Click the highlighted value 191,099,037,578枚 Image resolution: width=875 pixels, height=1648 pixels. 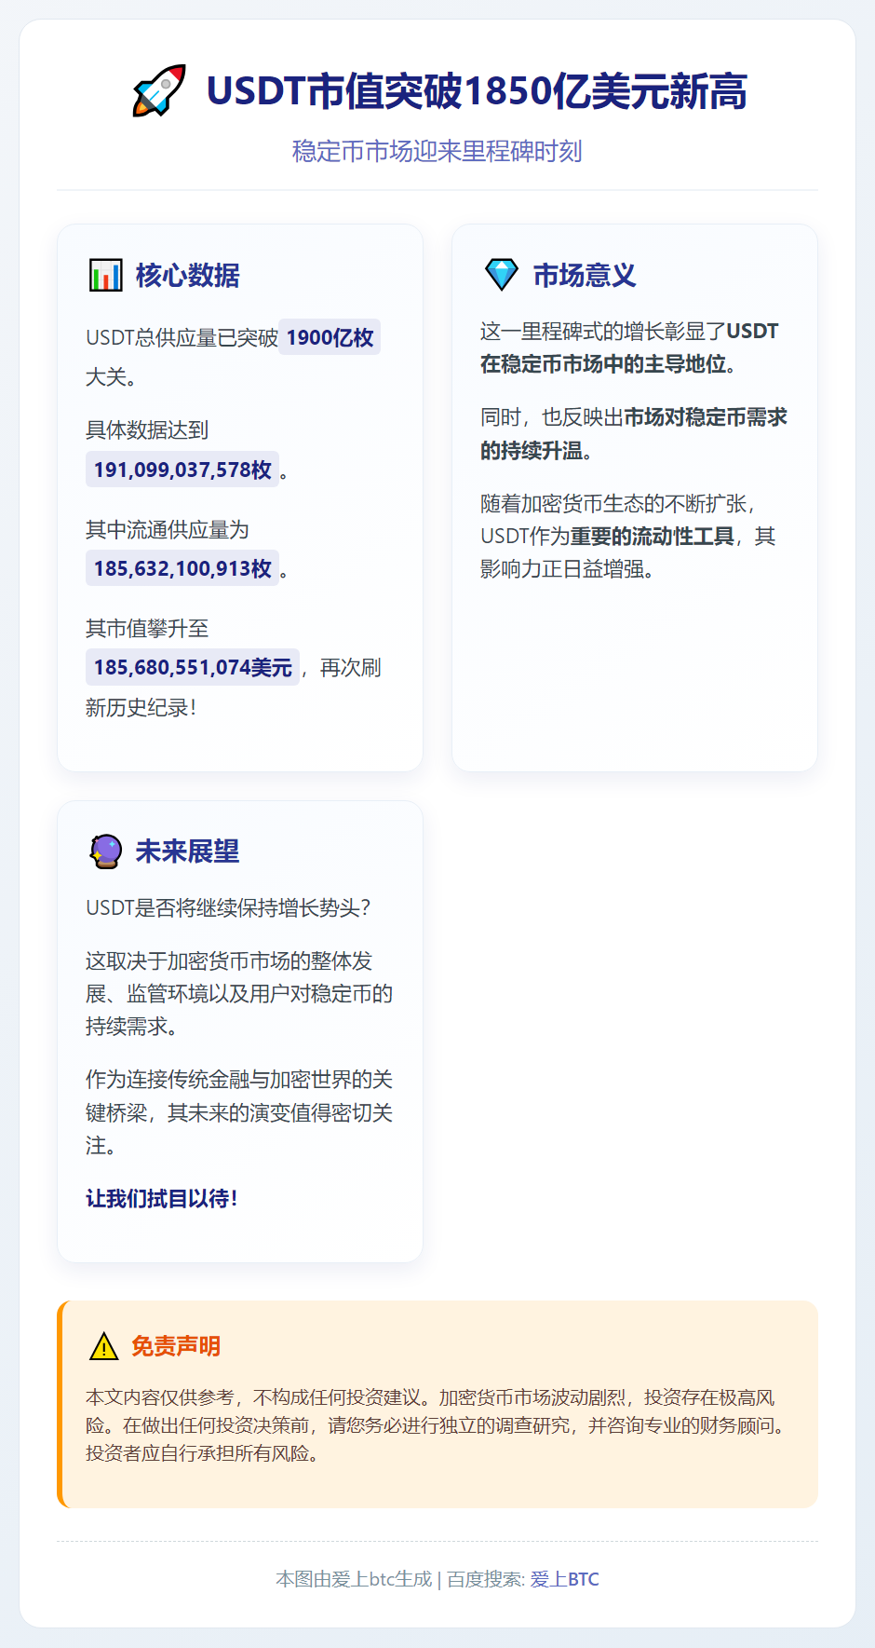tap(182, 470)
